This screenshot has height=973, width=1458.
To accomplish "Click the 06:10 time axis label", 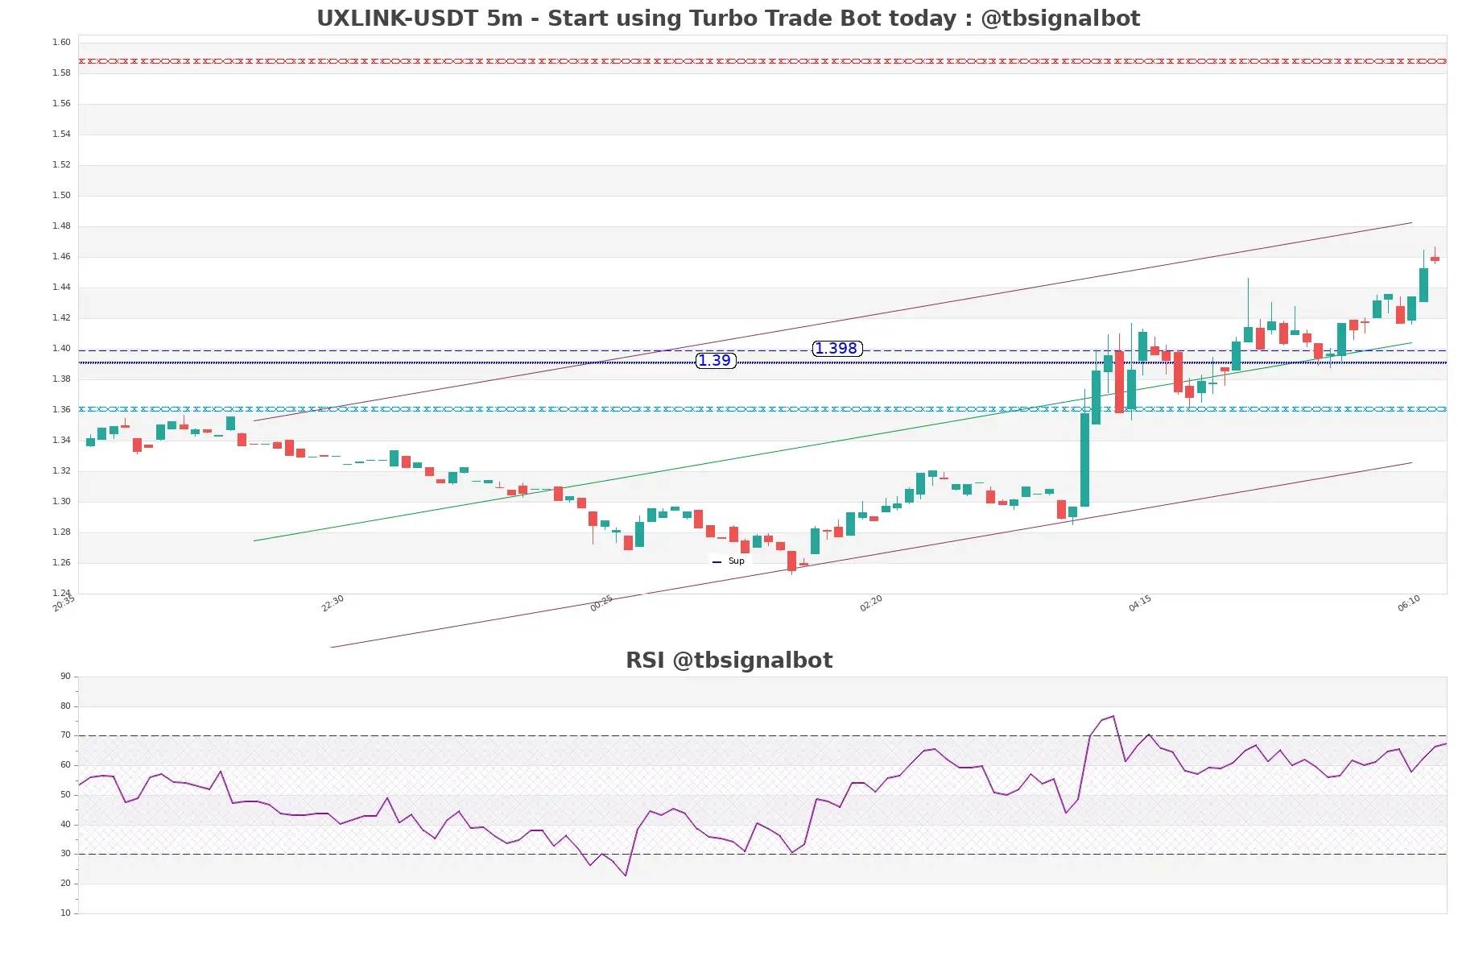I will tap(1409, 603).
